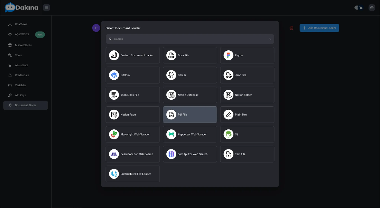The height and width of the screenshot is (208, 380).
Task: Click the Add Document Loader button
Action: [x=319, y=28]
